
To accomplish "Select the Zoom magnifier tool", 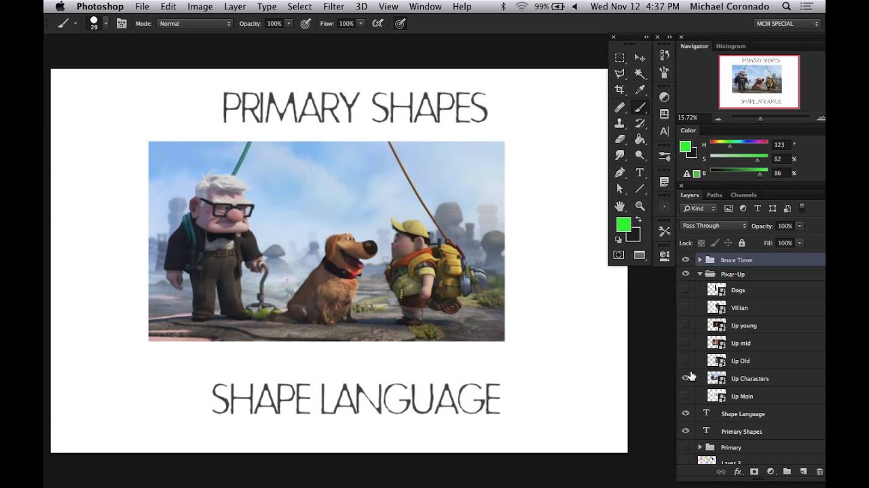I will (x=640, y=206).
